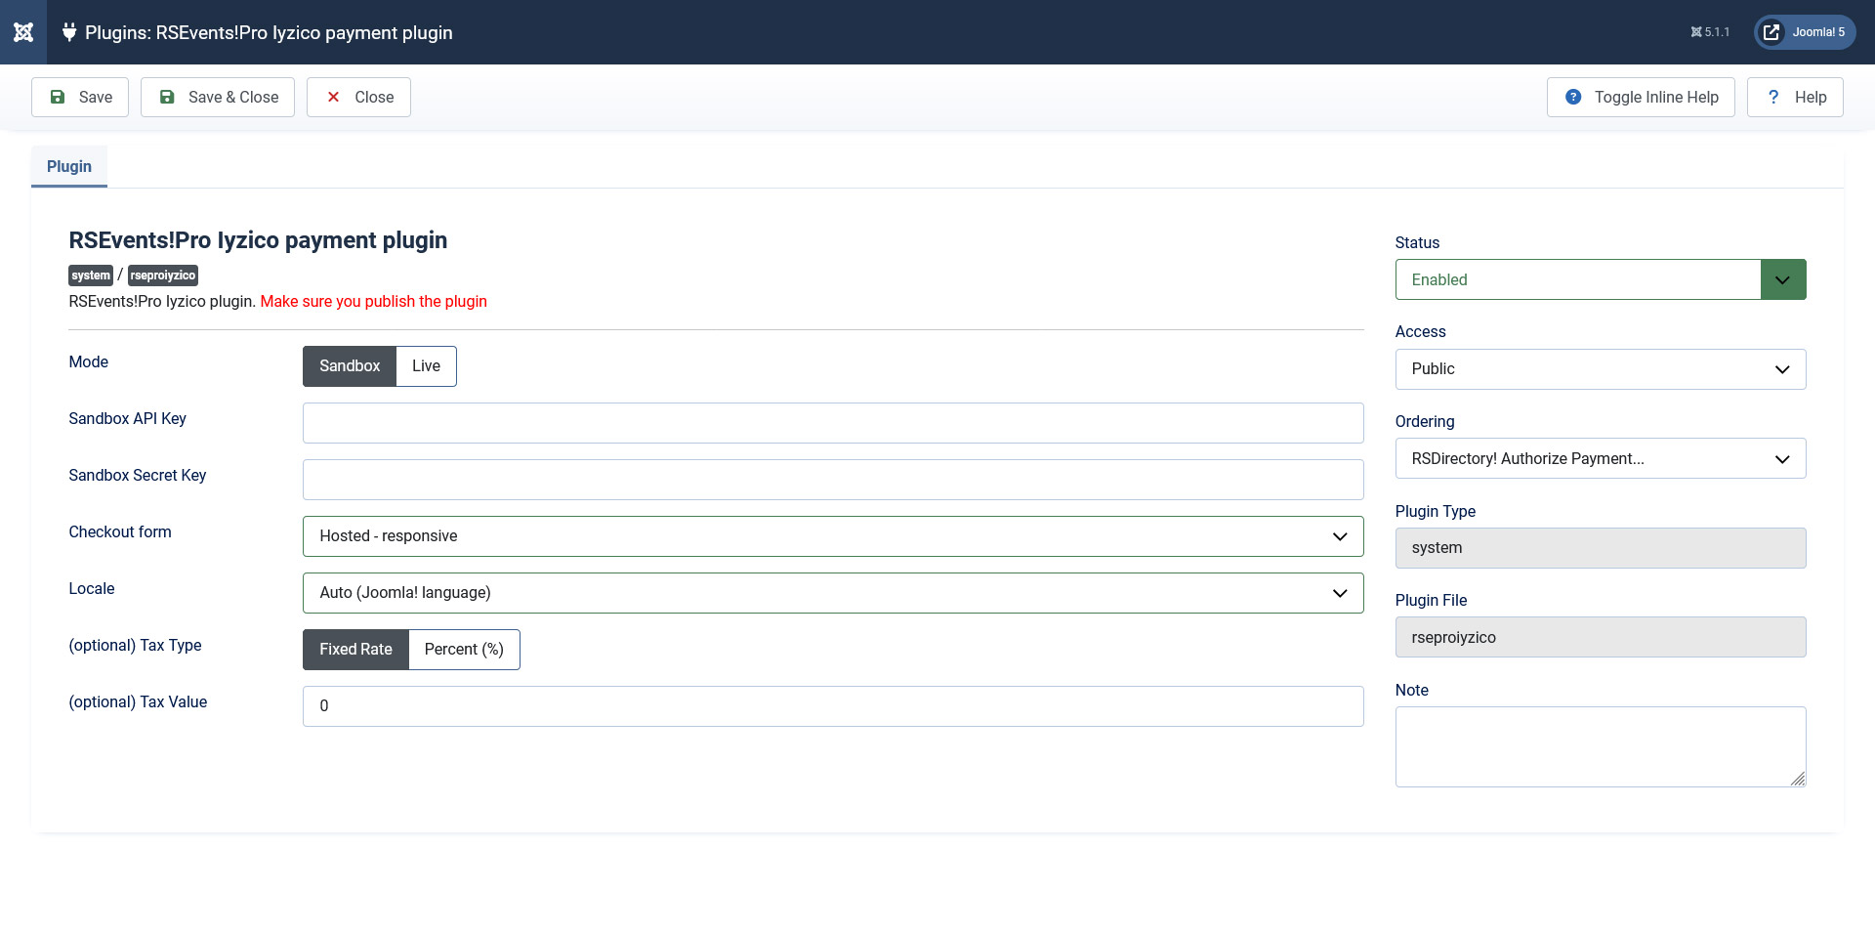Toggle Inline Help

[1641, 97]
